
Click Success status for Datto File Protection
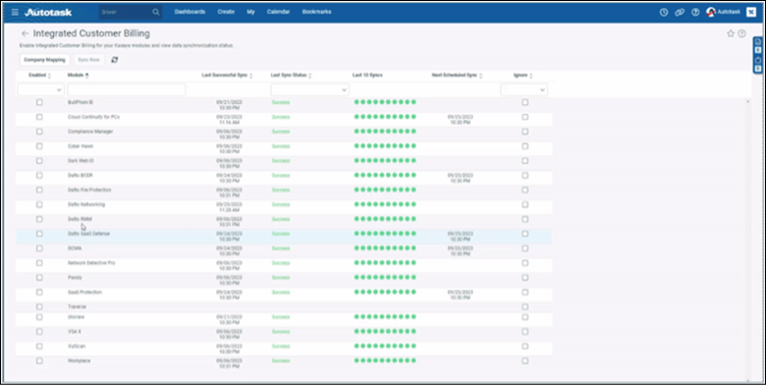pyautogui.click(x=281, y=191)
